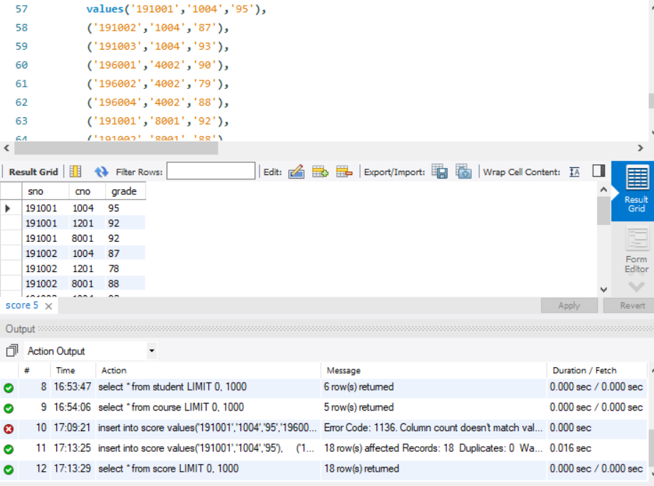
Task: Click editor horizontal scrollbar thumb
Action: click(x=117, y=148)
